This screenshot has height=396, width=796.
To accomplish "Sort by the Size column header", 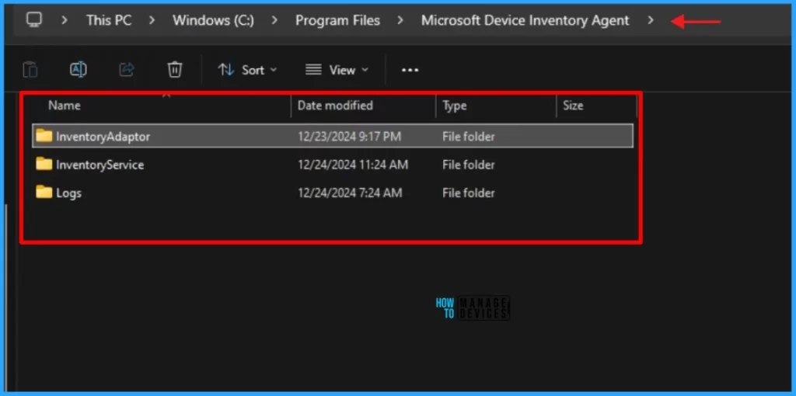I will click(573, 106).
